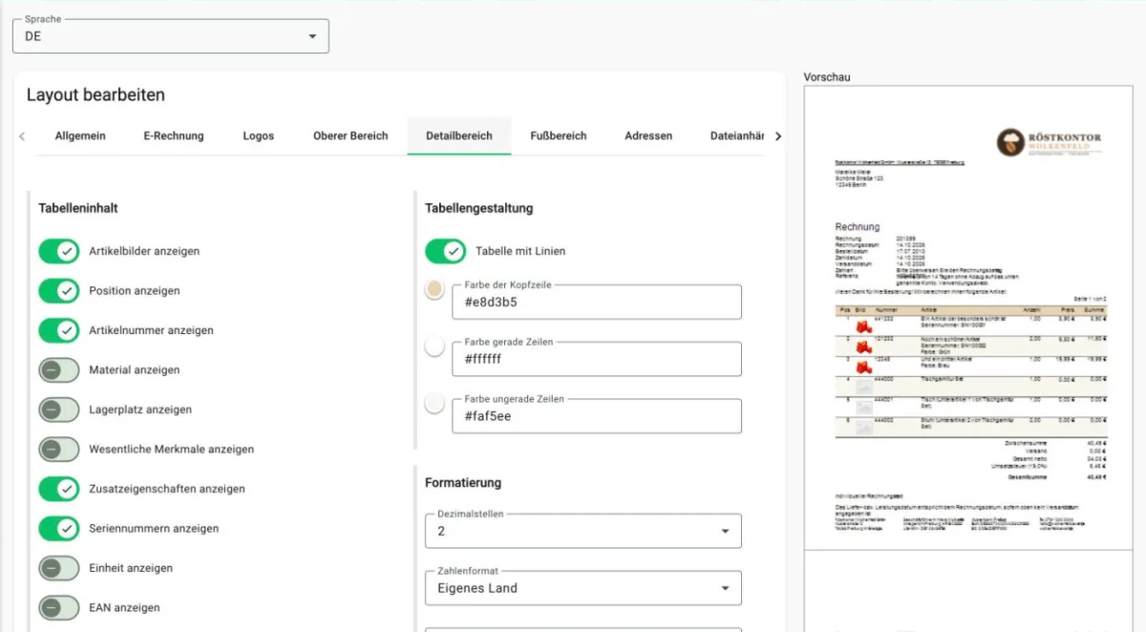Pick color for Farbe ungerade Zeilen swatch
The image size is (1146, 632).
(435, 404)
